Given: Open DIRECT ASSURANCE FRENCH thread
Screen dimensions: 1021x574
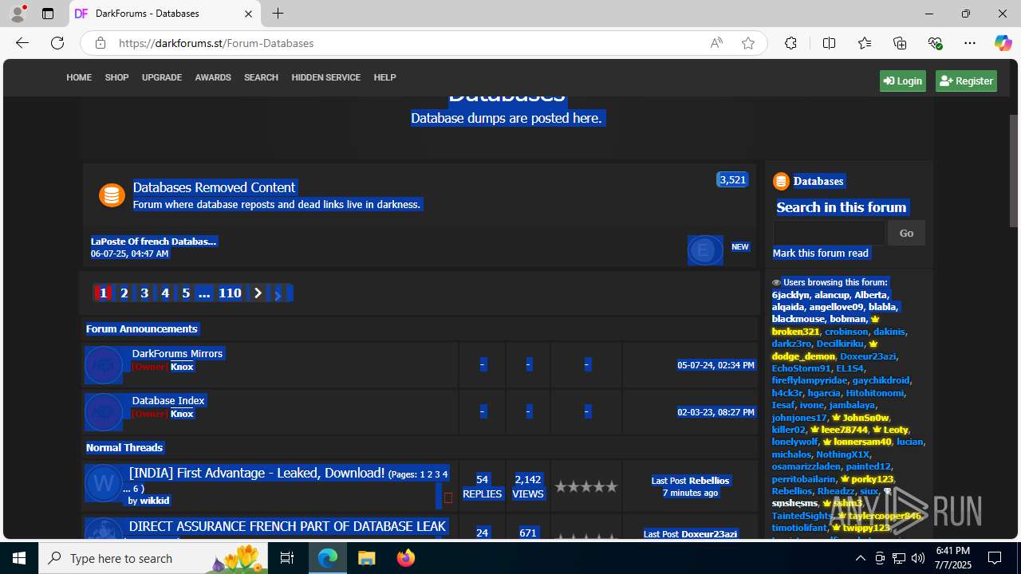Looking at the screenshot, I should click(287, 526).
